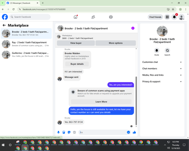Open Chrome three-dot menu

tap(186, 9)
